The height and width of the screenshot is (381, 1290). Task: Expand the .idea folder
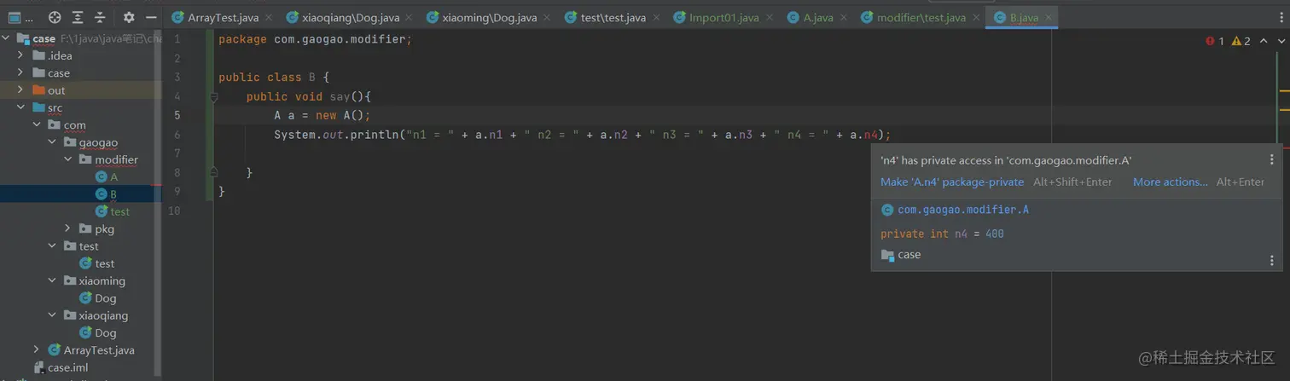21,55
